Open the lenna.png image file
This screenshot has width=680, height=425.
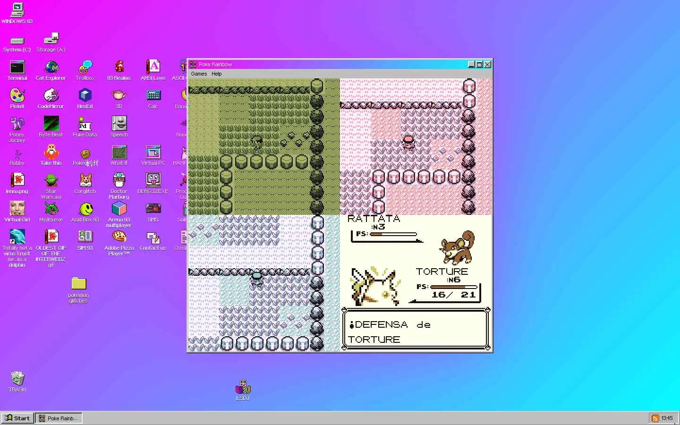click(x=17, y=184)
